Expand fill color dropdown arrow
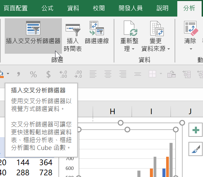Image resolution: width=203 pixels, height=177 pixels. (x=8, y=74)
